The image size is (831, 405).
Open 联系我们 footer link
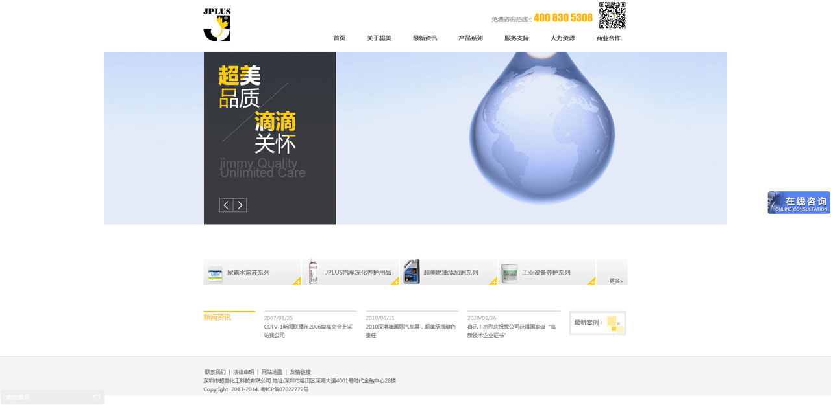coord(216,372)
